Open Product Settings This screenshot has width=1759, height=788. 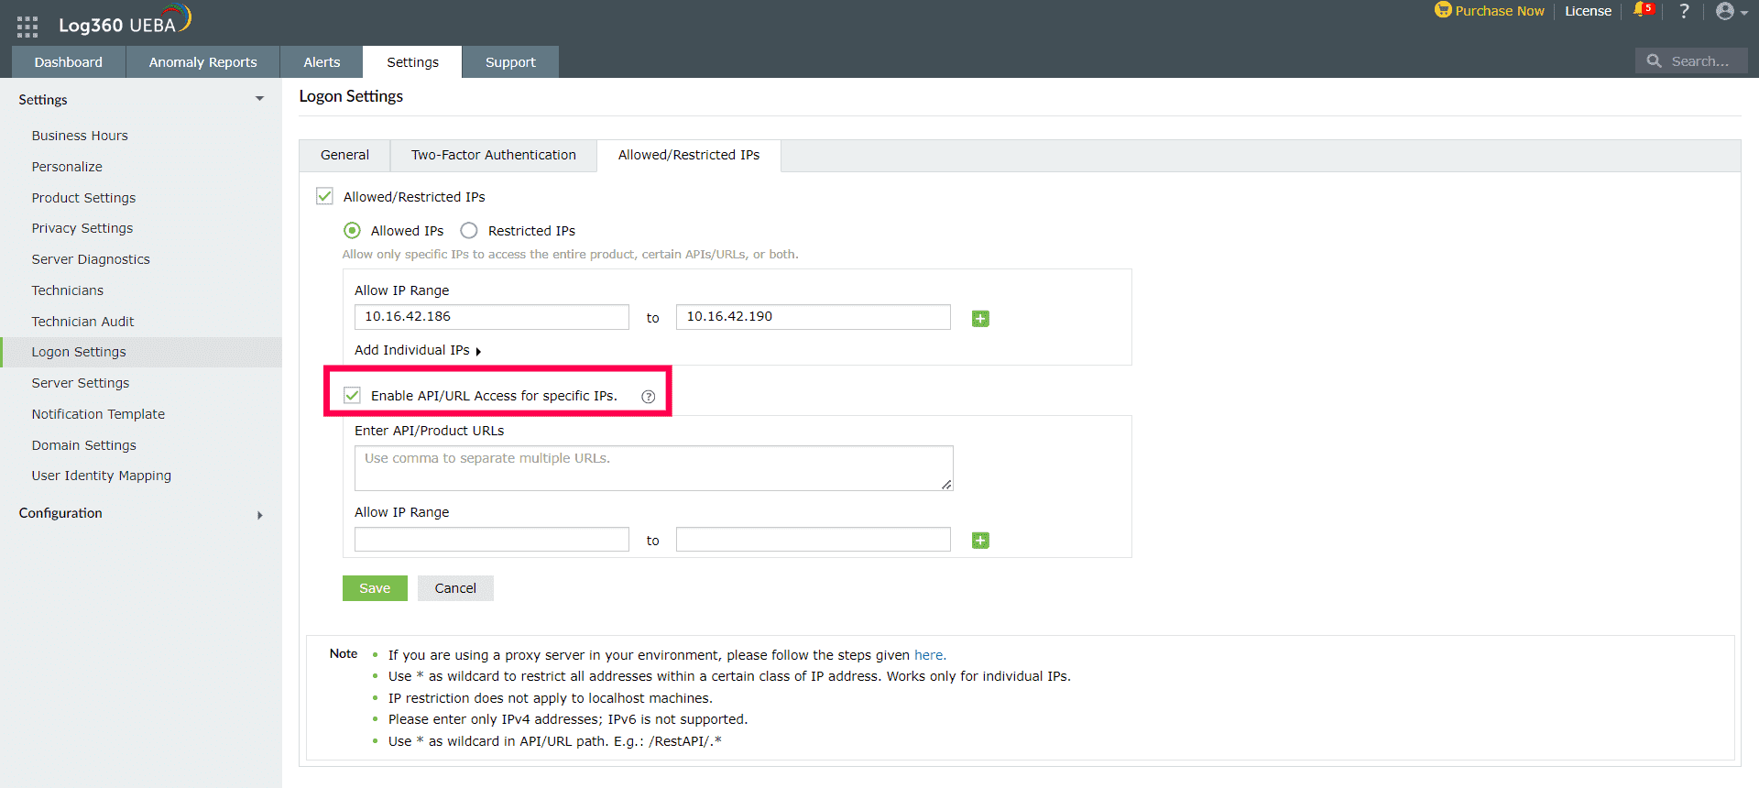[83, 198]
